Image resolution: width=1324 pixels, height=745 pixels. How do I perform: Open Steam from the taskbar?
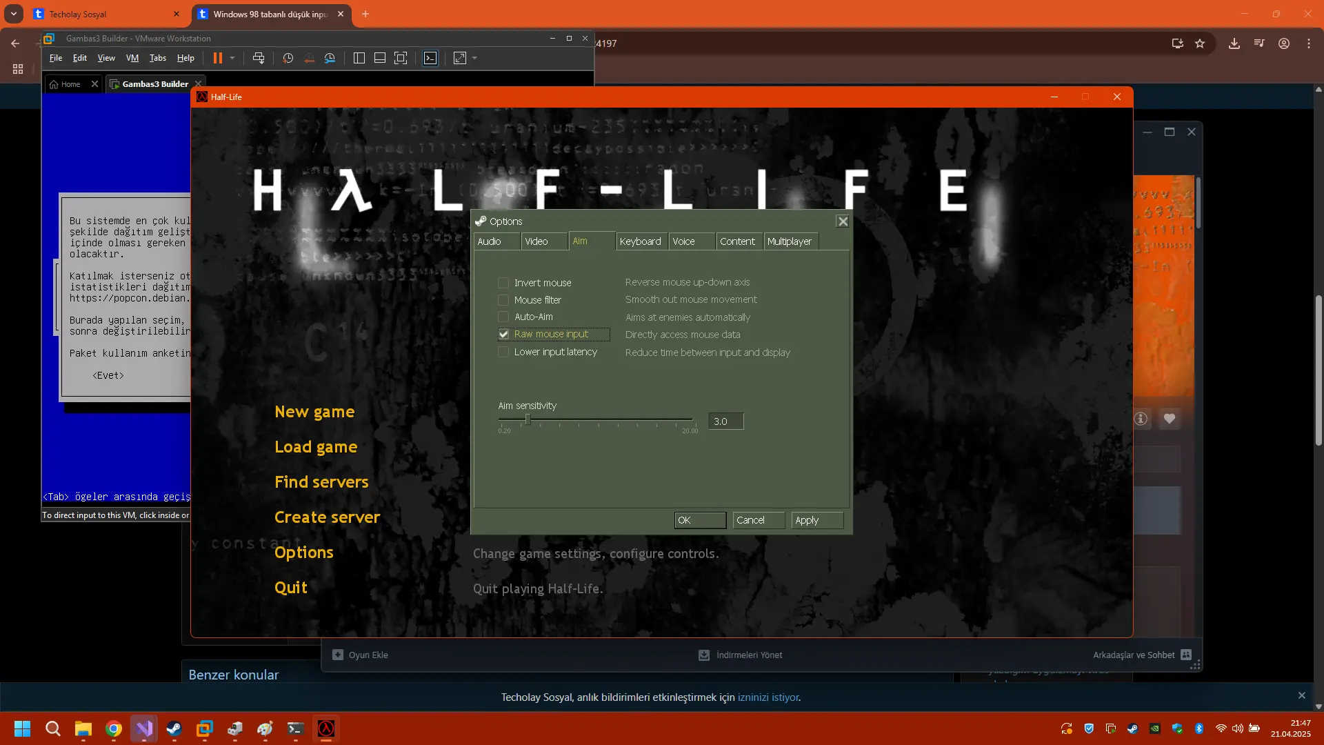[174, 728]
